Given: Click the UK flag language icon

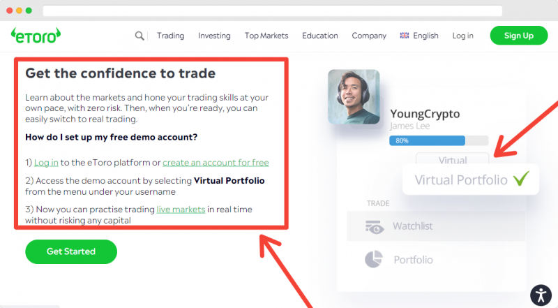Looking at the screenshot, I should 405,36.
